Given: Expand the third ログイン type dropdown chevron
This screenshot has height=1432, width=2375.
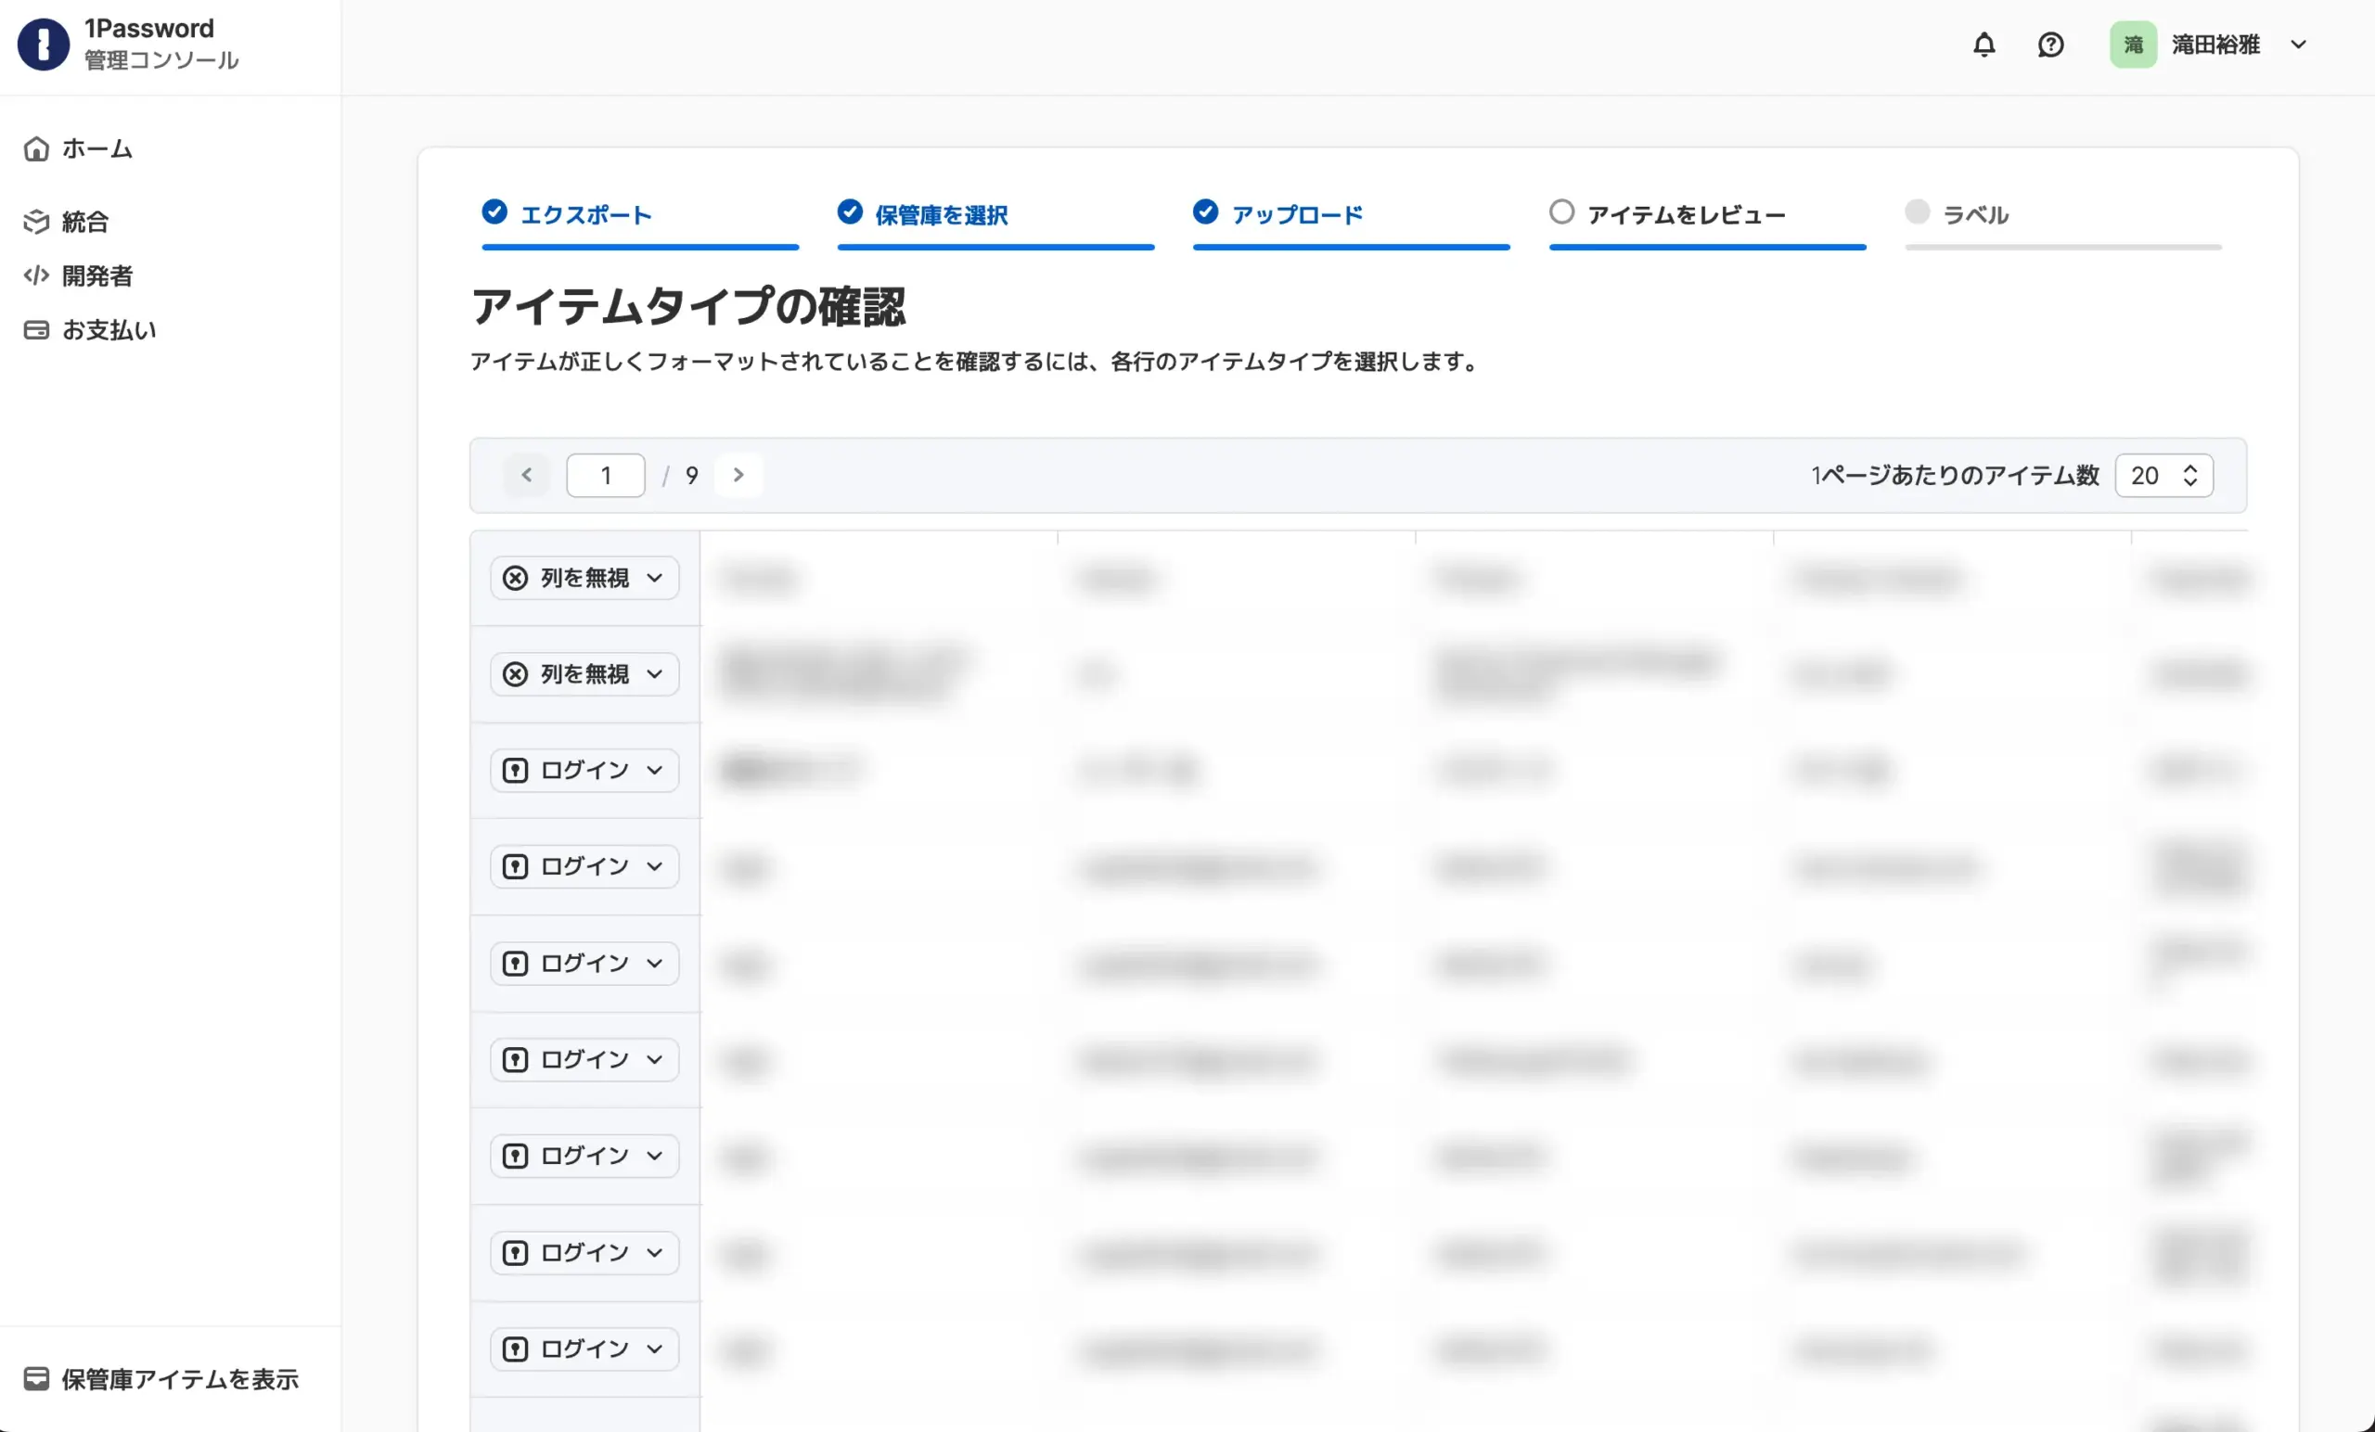Looking at the screenshot, I should [654, 963].
